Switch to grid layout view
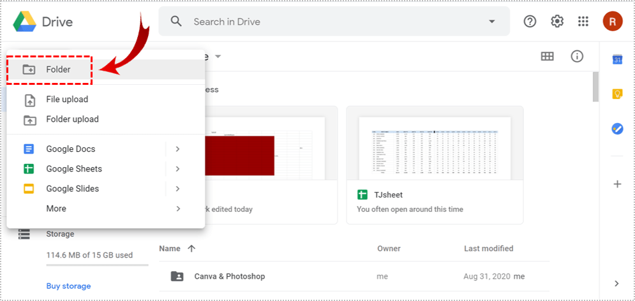635x301 pixels. 547,56
